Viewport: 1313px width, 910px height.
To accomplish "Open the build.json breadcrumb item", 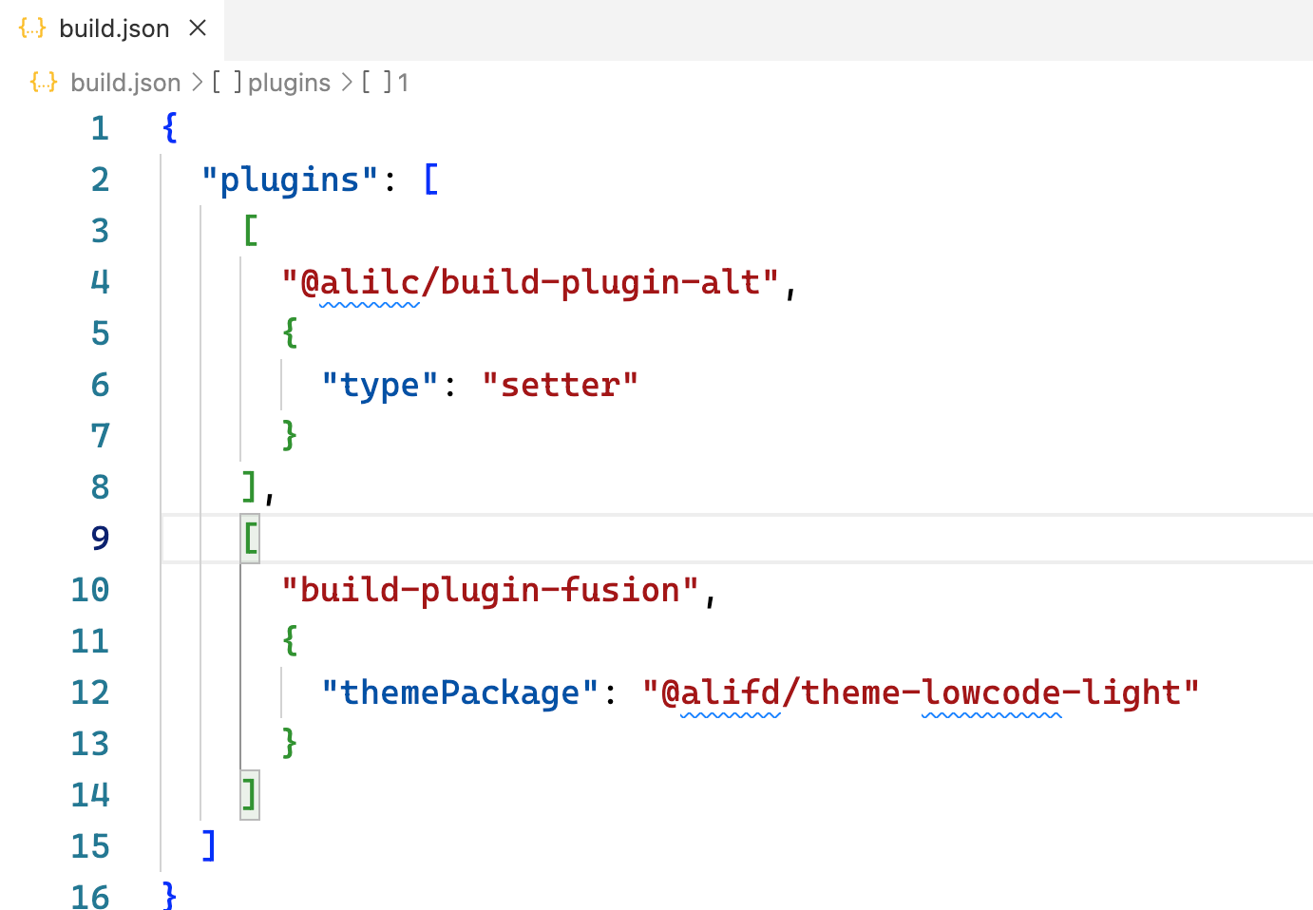I will [x=125, y=83].
